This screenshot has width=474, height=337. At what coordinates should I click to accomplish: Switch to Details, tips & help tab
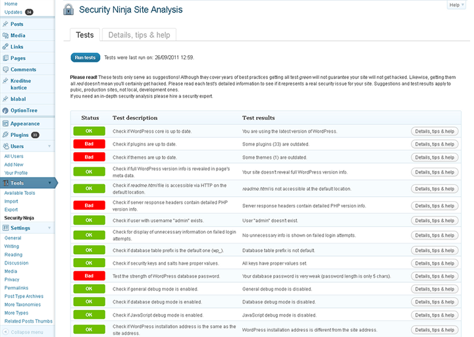coord(139,35)
